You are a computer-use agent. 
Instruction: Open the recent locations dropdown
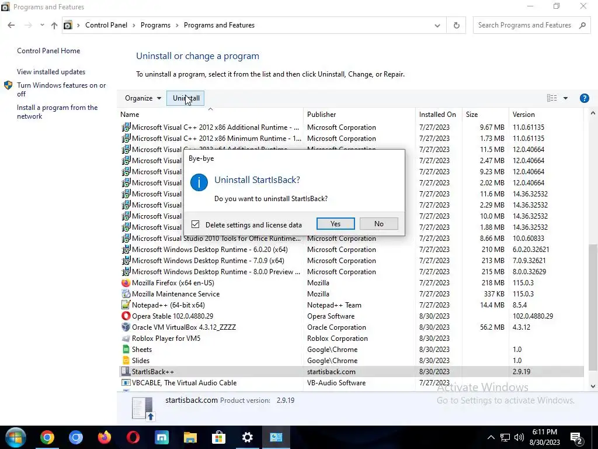coord(42,25)
